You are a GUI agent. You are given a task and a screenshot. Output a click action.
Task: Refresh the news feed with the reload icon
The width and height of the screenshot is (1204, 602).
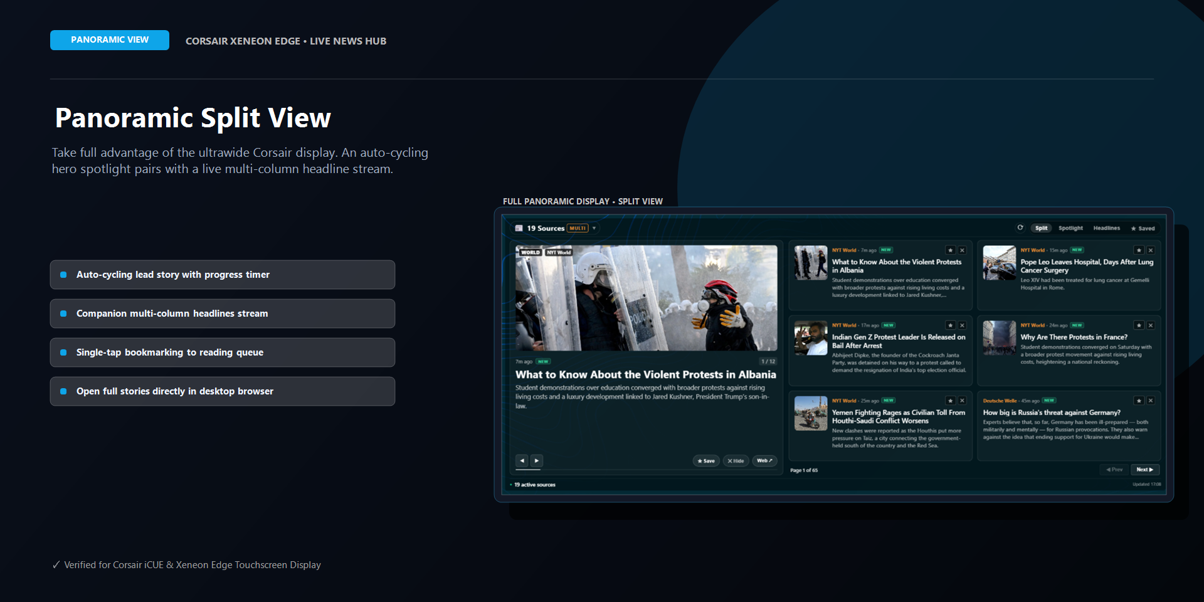[1020, 228]
